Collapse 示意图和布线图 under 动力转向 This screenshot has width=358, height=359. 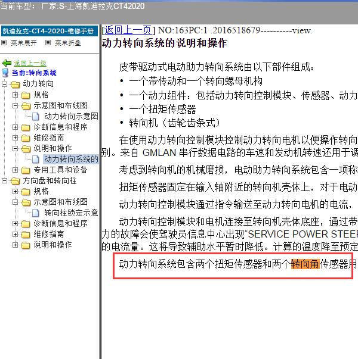point(15,105)
